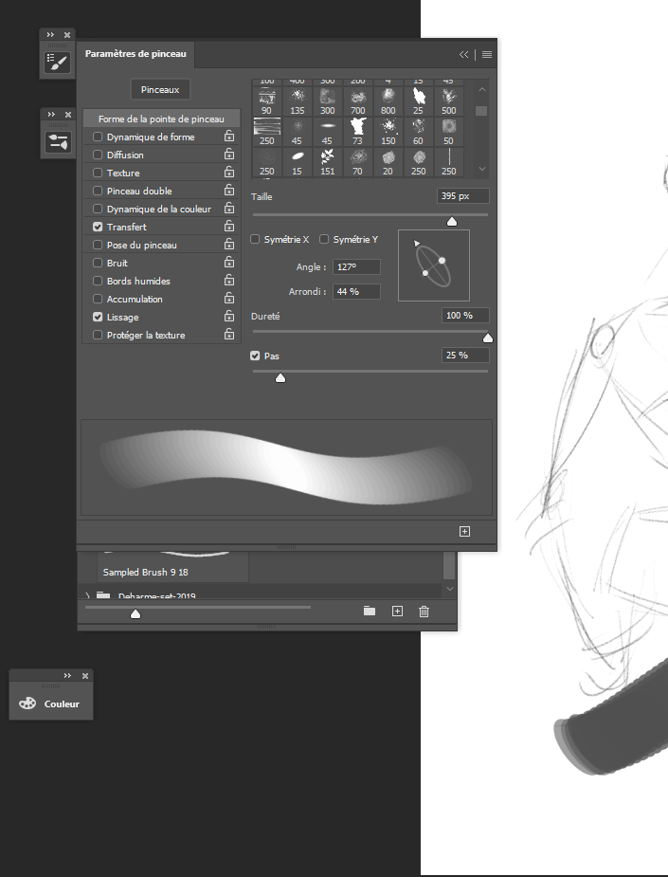Check the Symétrie Y box
Viewport: 668px width, 877px height.
coord(324,239)
